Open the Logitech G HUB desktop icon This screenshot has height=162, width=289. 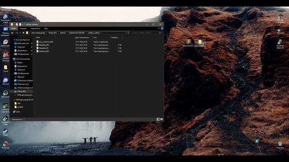tap(5, 121)
